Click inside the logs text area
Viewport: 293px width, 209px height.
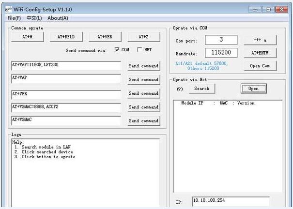pyautogui.click(x=86, y=174)
